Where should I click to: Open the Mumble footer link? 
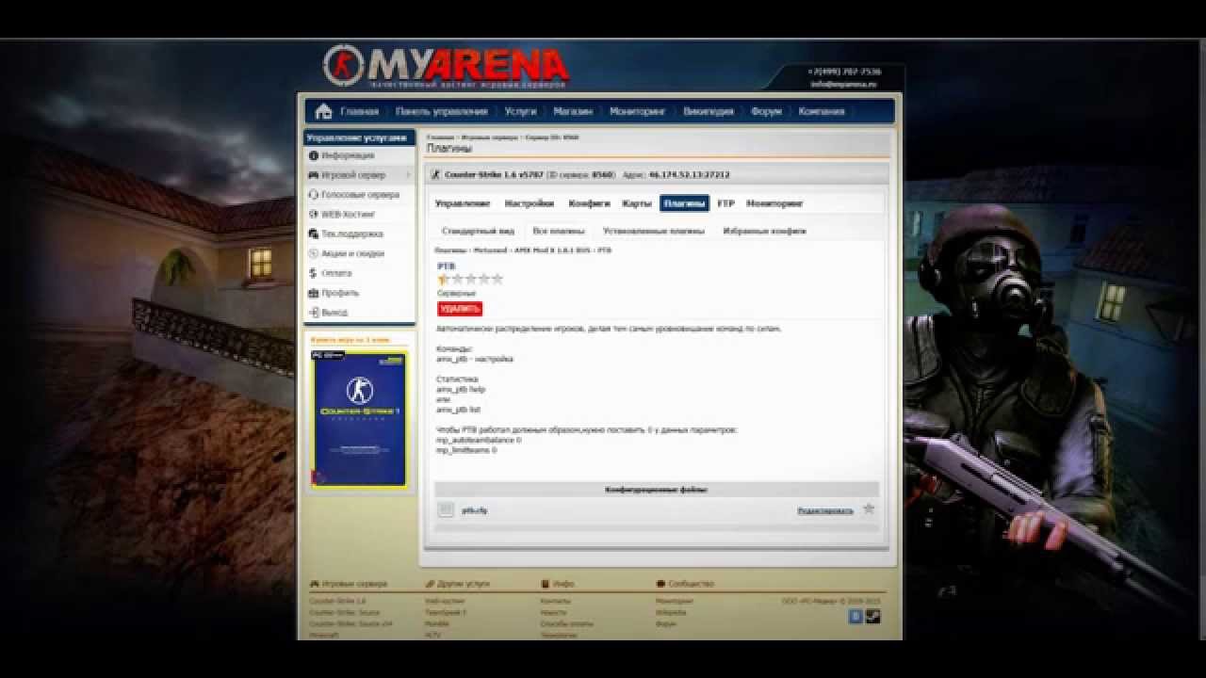point(436,623)
